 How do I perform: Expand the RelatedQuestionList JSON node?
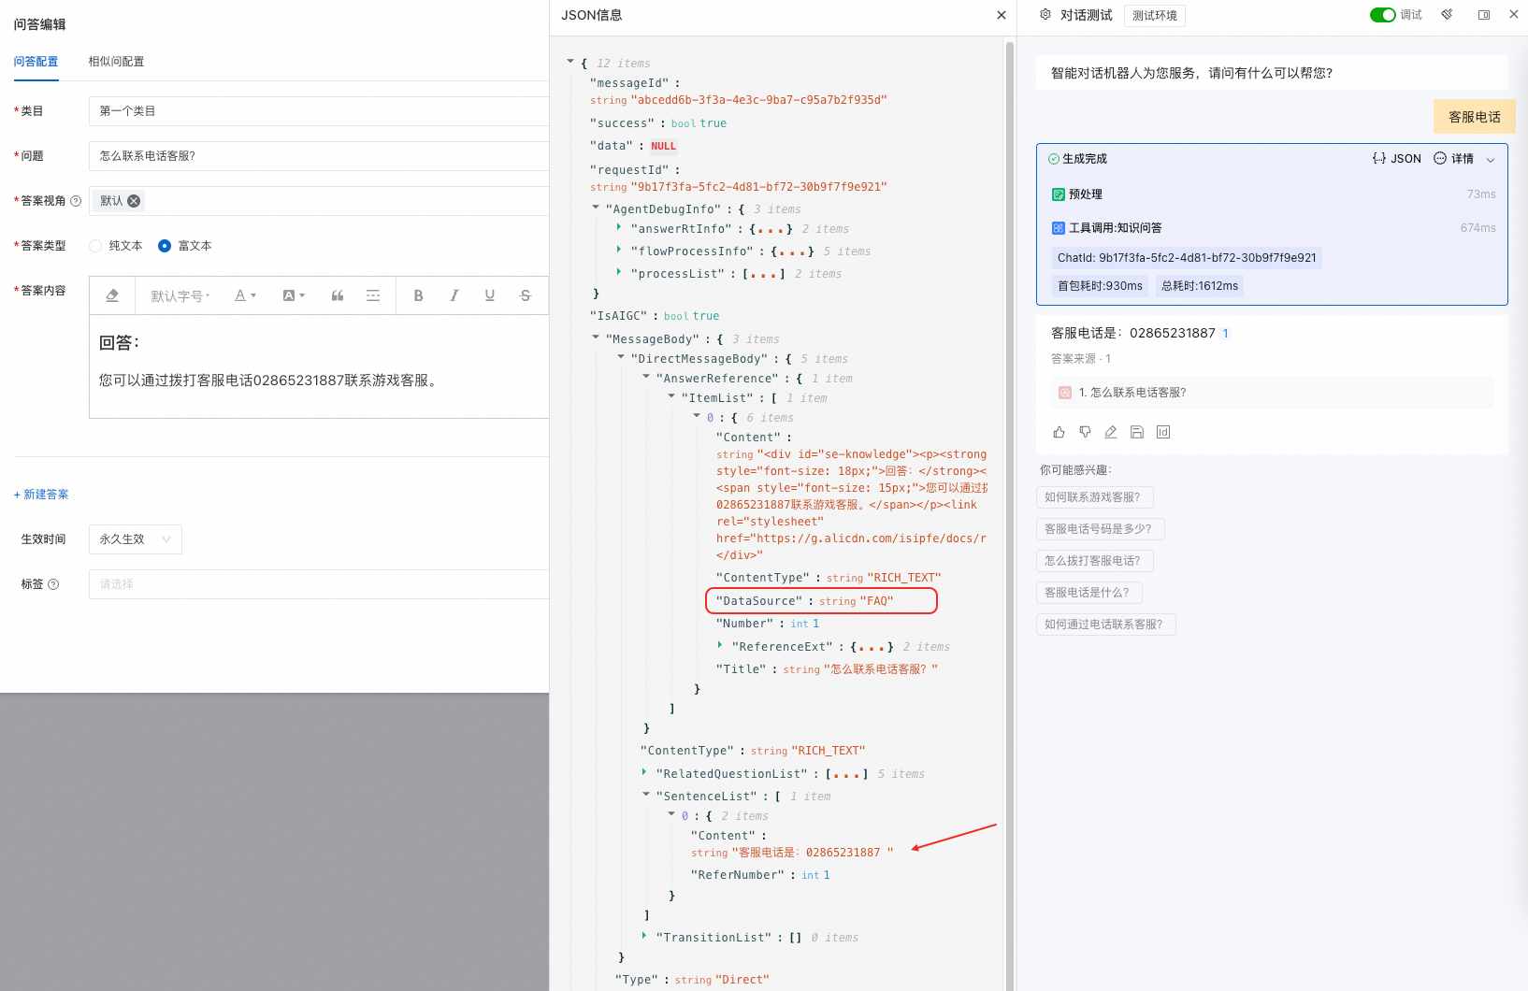(644, 773)
